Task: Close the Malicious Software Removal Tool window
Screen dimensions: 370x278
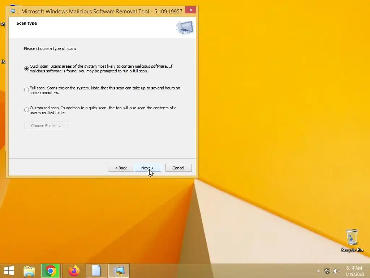Action: point(191,10)
